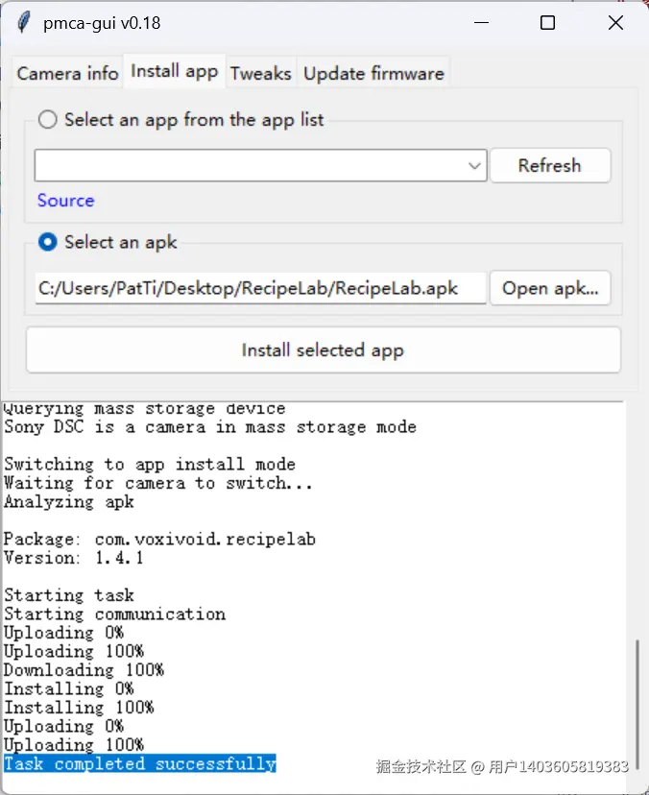Click the 'Installing 0%' log line
Viewport: 649px width, 795px height.
coord(68,688)
